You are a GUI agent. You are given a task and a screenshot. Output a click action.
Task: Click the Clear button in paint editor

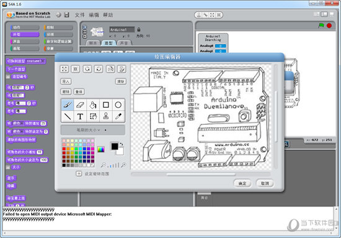pos(121,82)
